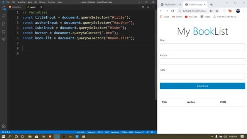Open Task View on taskbar
The image size is (247, 139).
23,136
